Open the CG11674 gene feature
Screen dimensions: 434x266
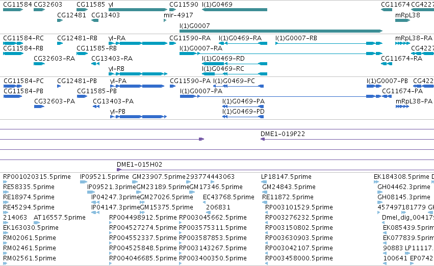(x=387, y=10)
